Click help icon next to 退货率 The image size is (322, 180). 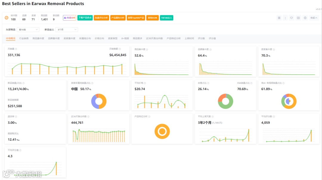(x=16, y=117)
